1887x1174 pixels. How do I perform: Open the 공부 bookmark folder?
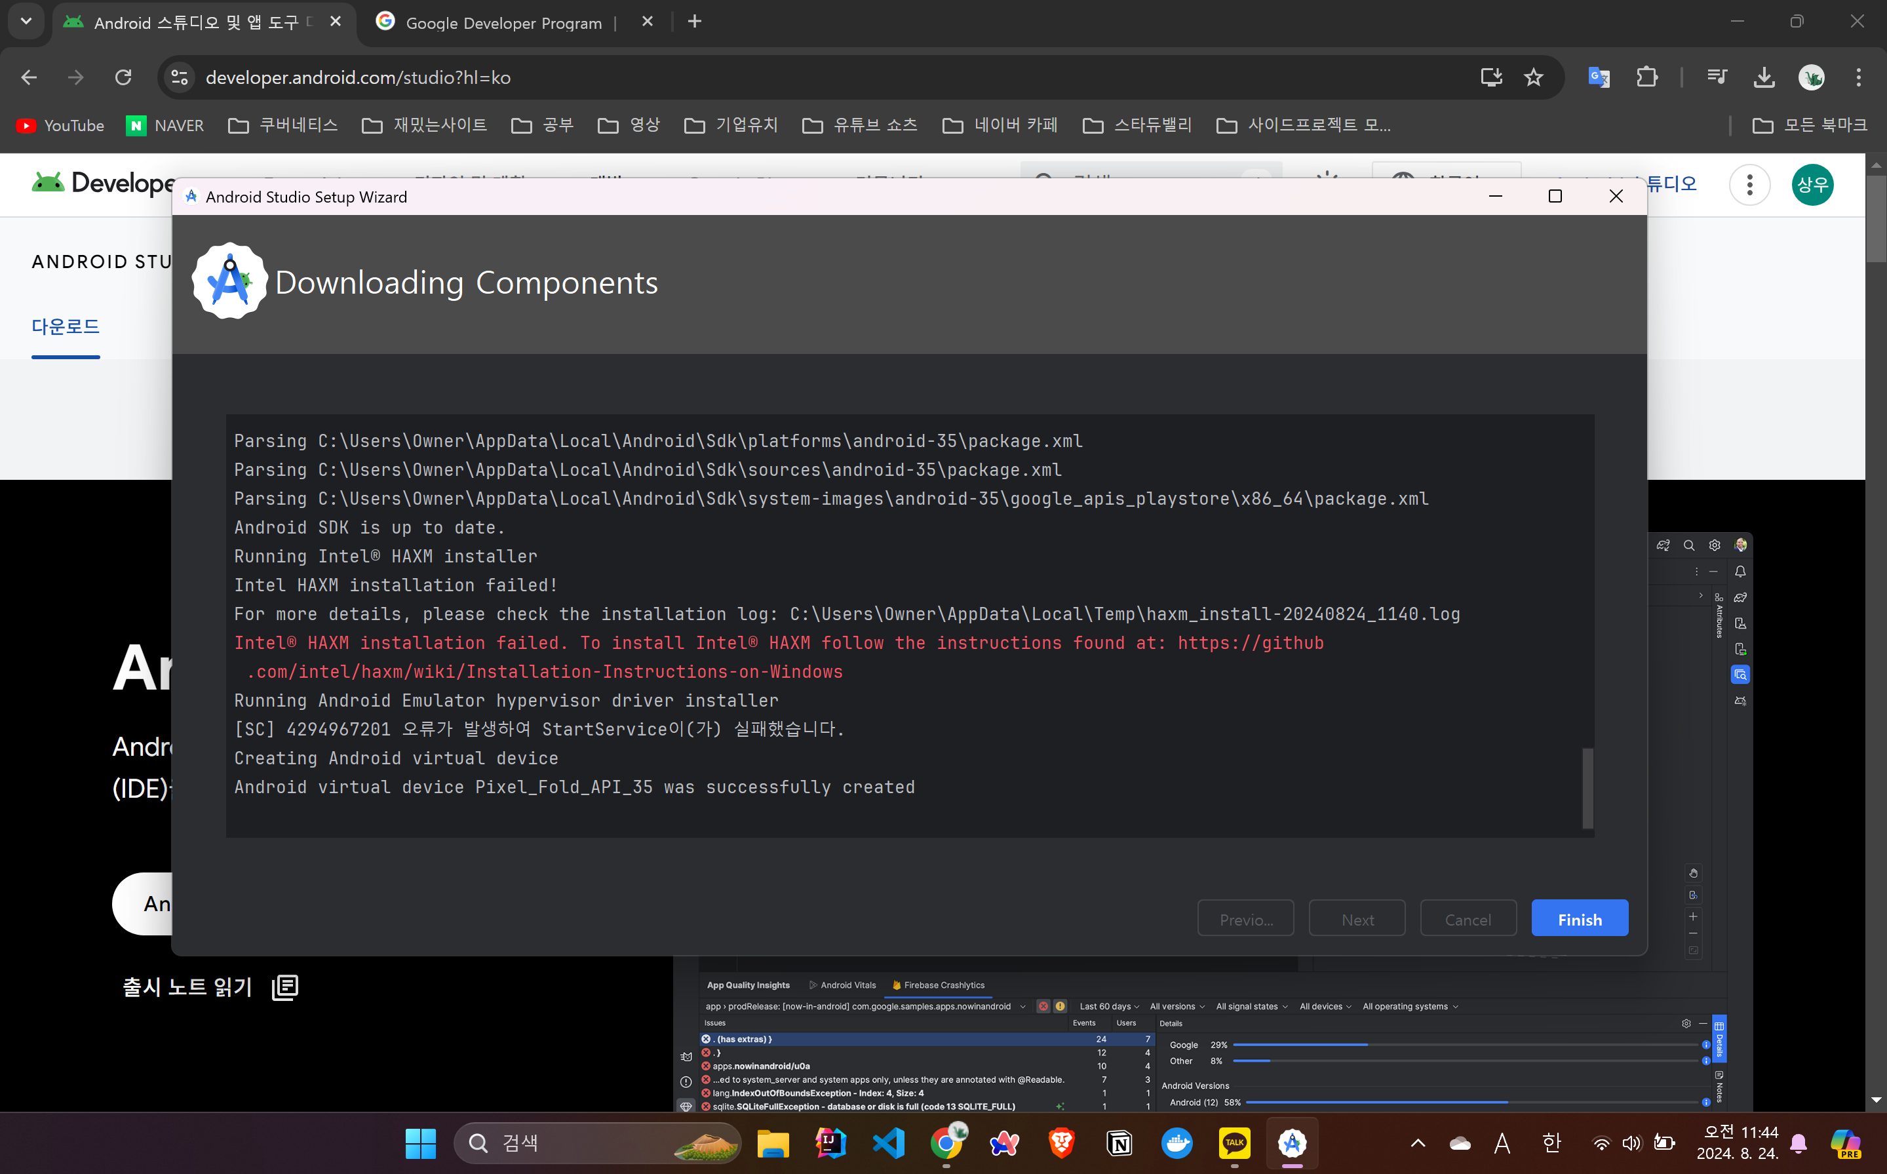[x=543, y=125]
